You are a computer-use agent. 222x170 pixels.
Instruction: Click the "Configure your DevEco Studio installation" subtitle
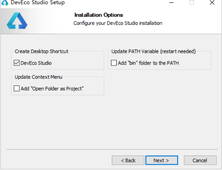(118, 23)
